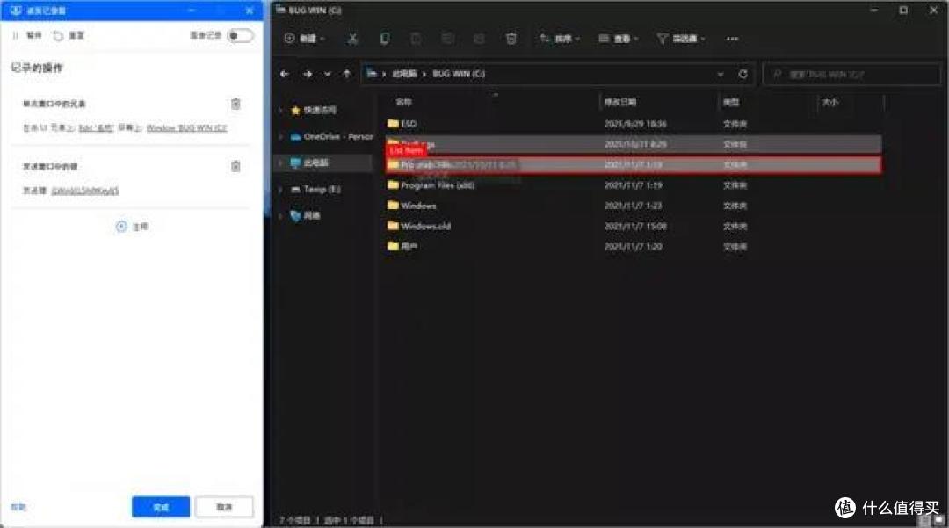
Task: Expand the address bar history dropdown
Action: 721,74
